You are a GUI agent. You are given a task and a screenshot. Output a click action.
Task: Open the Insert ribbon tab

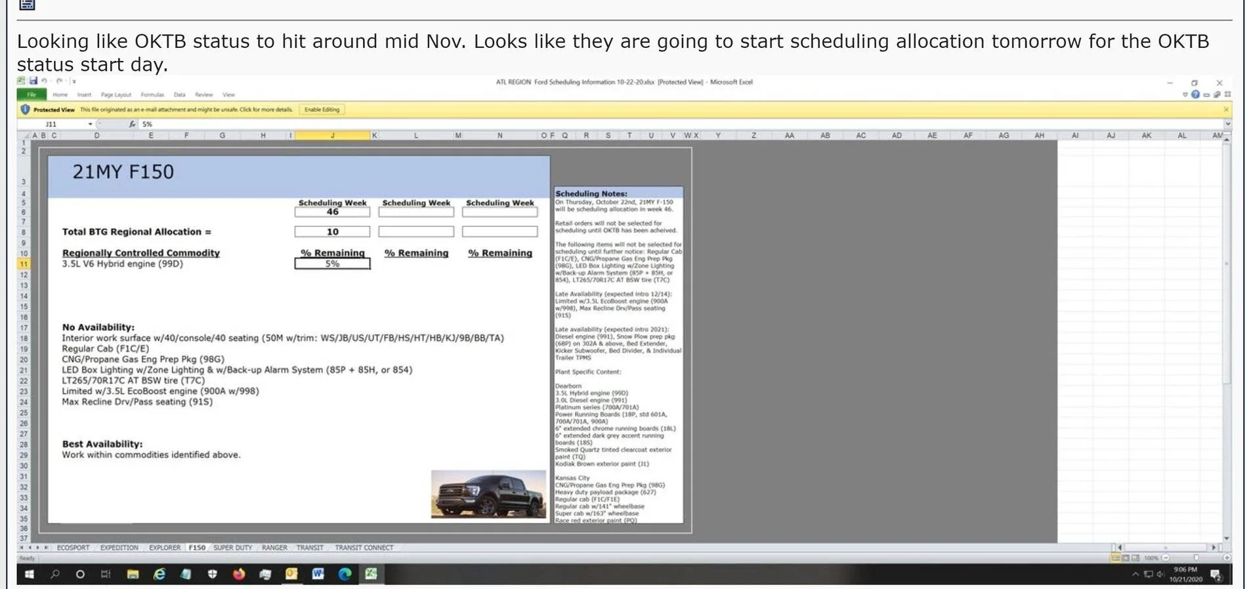point(85,94)
